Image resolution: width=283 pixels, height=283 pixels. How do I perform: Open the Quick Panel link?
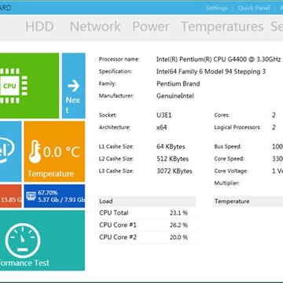point(254,8)
